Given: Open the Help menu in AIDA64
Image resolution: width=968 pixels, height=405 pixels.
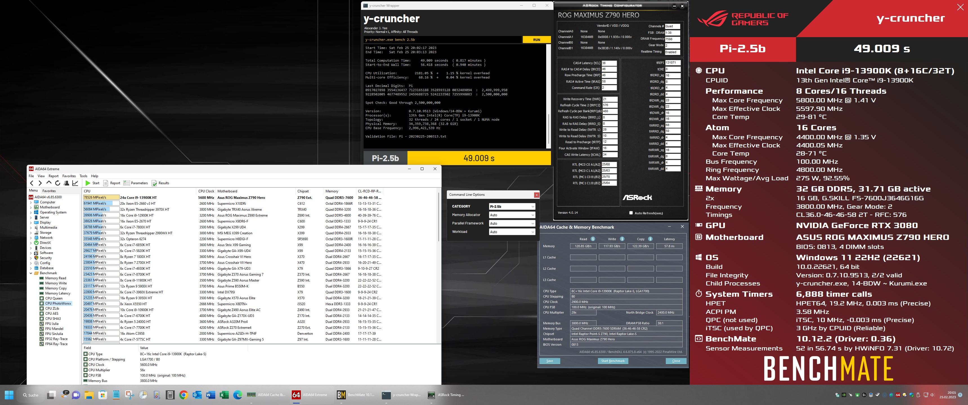Looking at the screenshot, I should coord(95,176).
